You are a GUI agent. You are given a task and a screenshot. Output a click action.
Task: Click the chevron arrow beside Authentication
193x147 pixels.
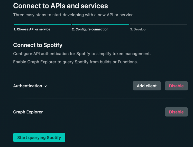[46, 86]
